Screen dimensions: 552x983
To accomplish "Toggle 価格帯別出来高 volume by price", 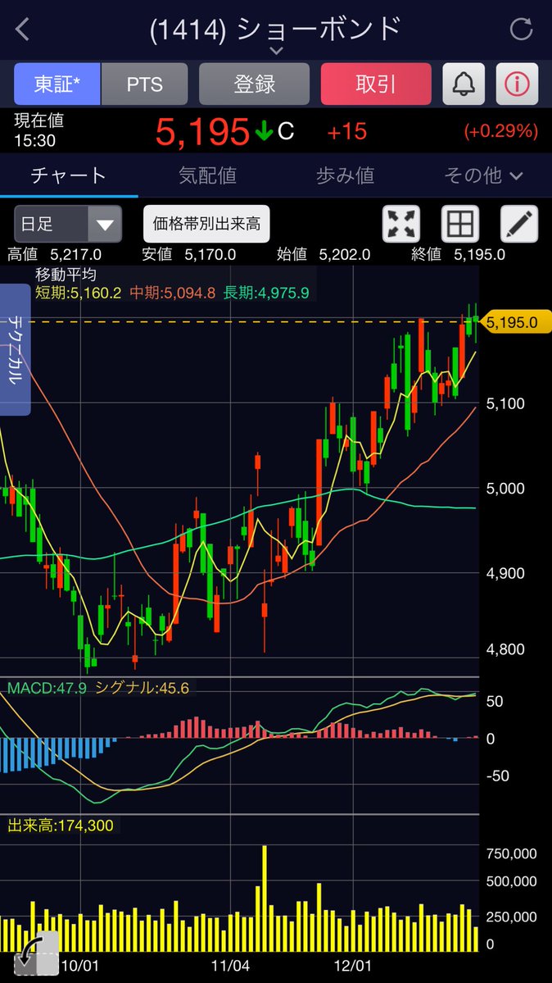I will 206,224.
